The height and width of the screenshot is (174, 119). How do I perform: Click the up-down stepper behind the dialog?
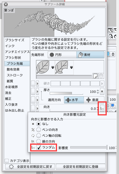(113, 54)
